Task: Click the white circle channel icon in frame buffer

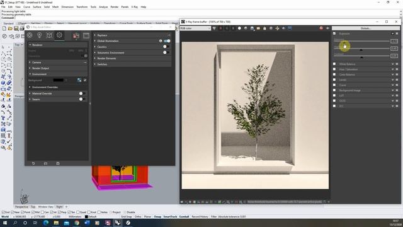Action: (x=239, y=28)
